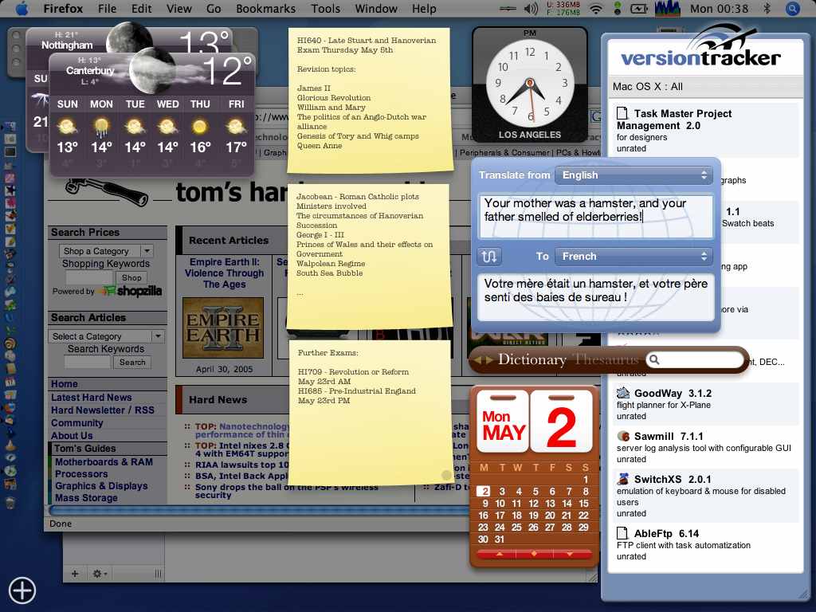Open Spotlight search icon
Viewport: 816px width, 612px height.
(x=792, y=8)
